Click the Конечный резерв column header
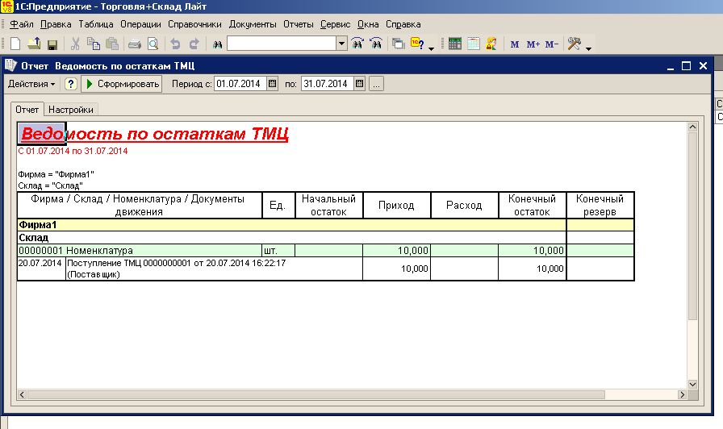Viewport: 723px width, 429px height. pyautogui.click(x=600, y=206)
